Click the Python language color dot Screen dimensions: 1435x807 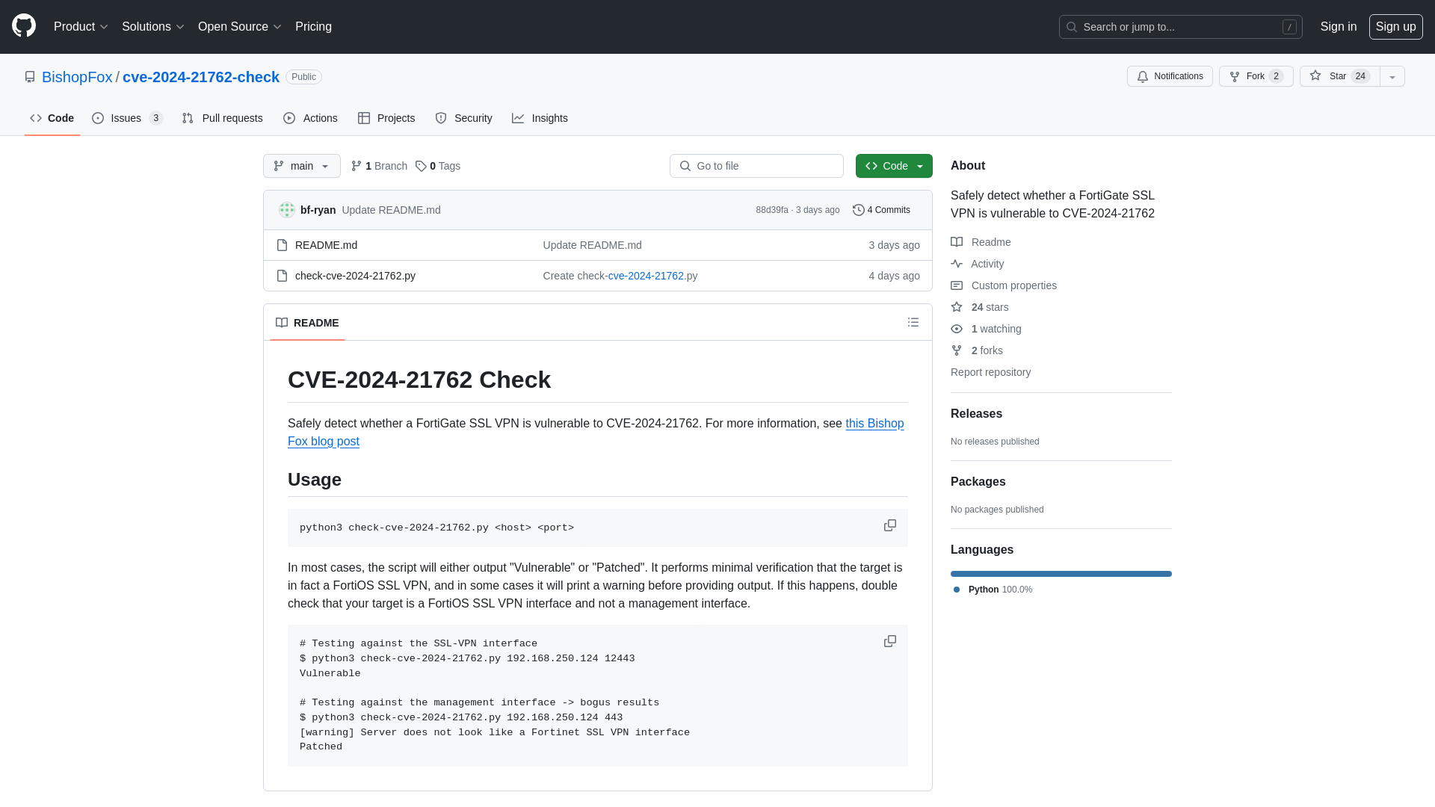click(x=957, y=590)
